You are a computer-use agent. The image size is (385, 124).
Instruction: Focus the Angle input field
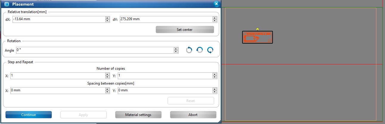(95, 50)
